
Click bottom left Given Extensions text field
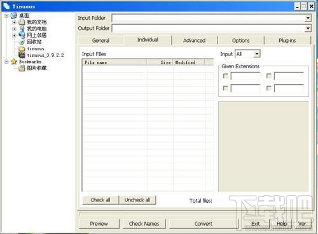[245, 88]
